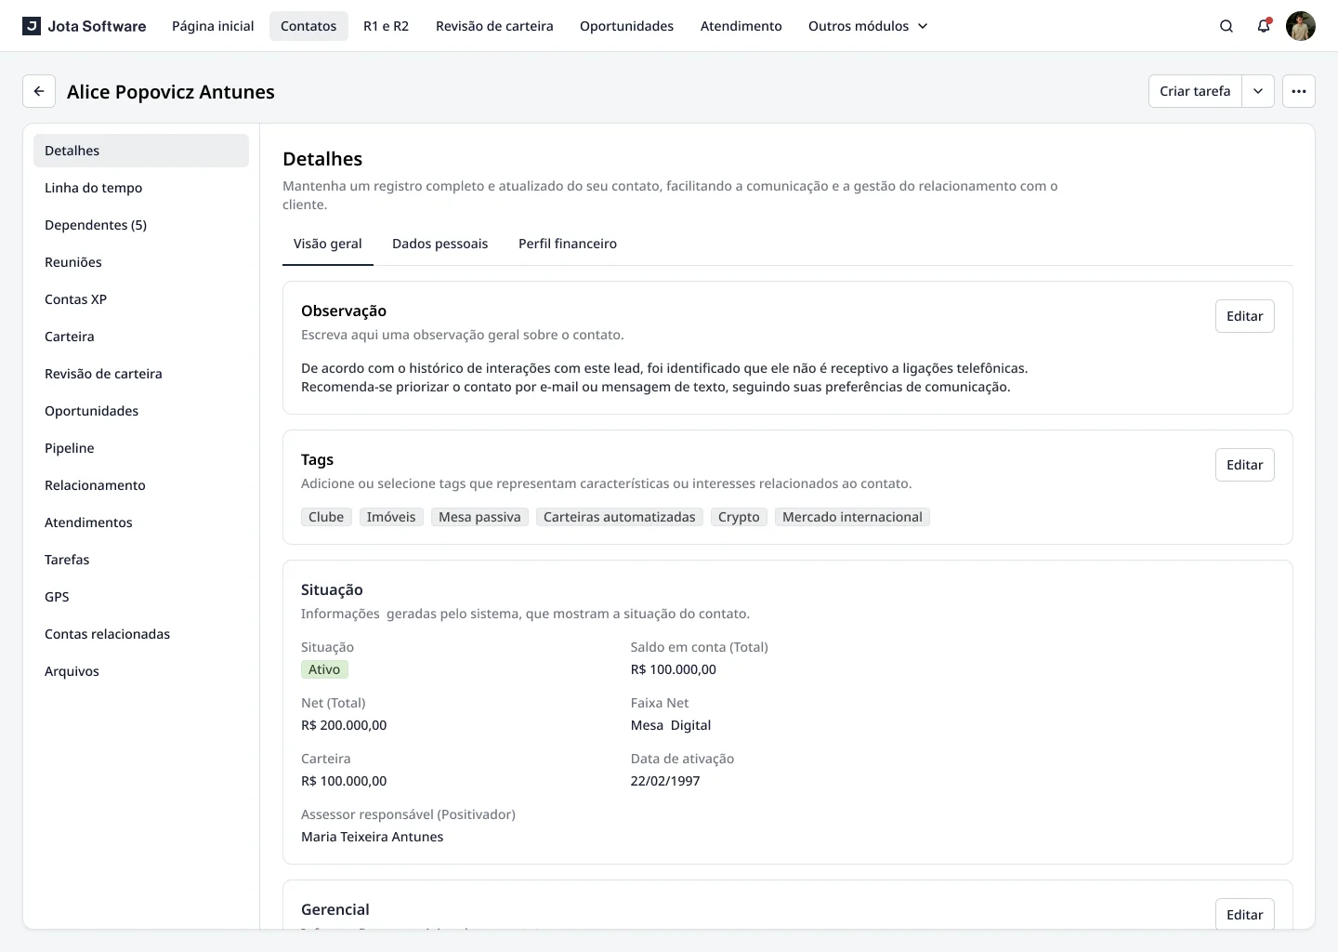Click the Criar tarefa button

coord(1195,91)
